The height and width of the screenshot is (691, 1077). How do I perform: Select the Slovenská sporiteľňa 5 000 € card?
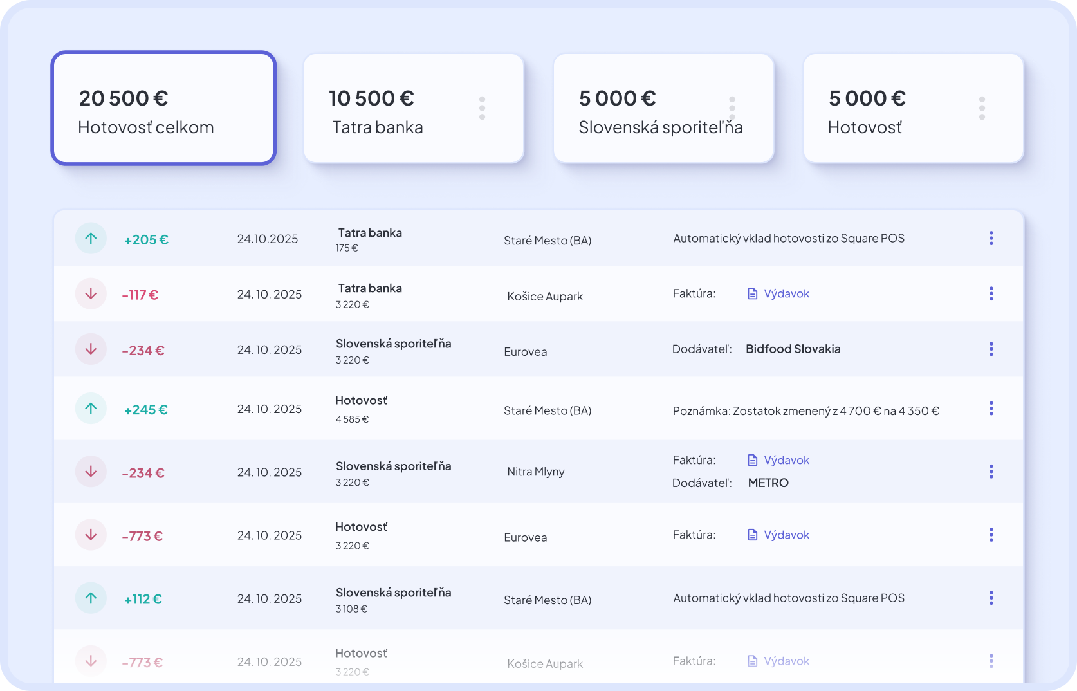tap(663, 108)
